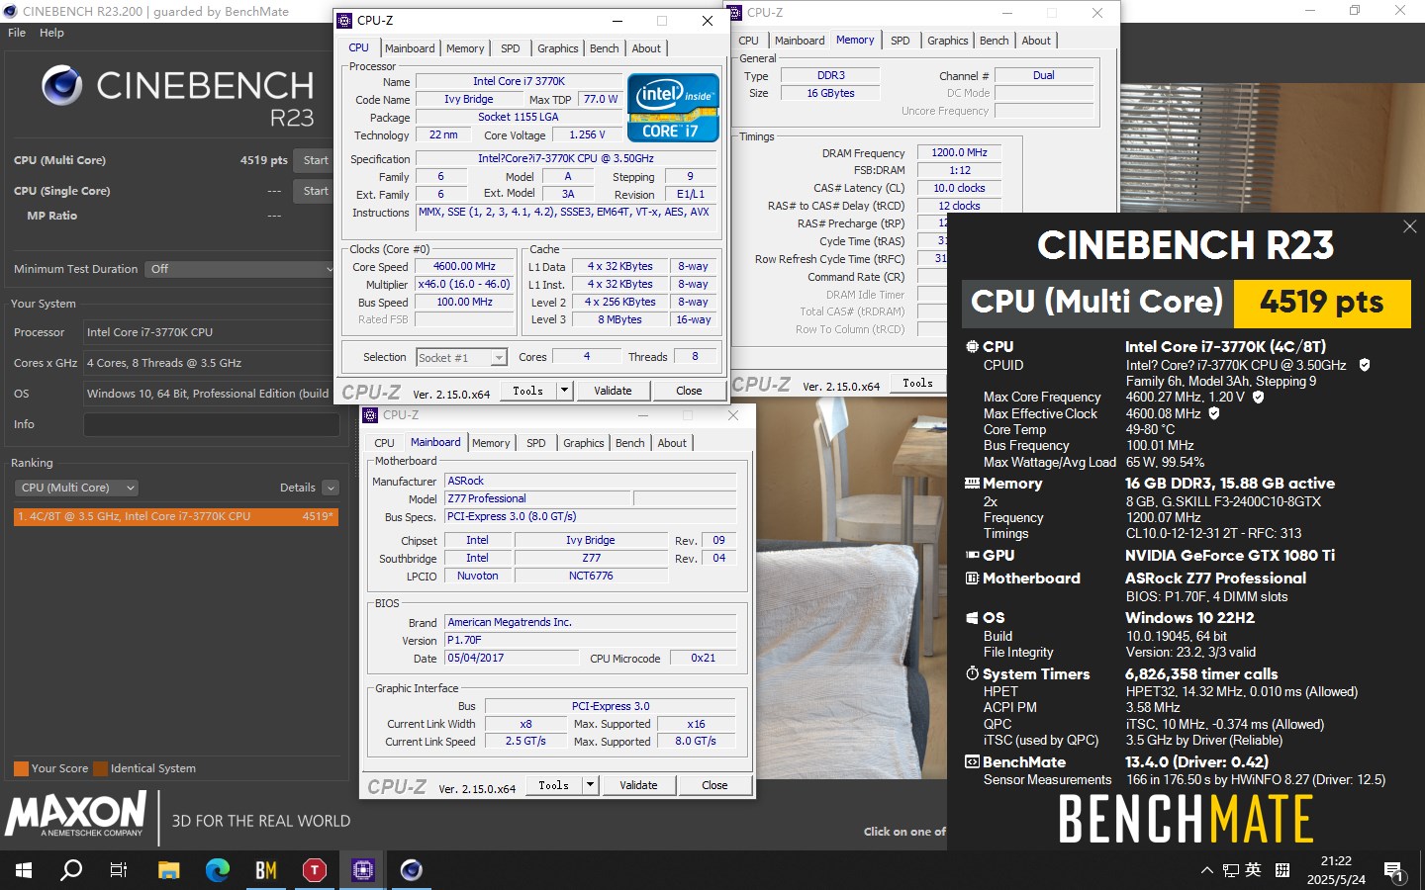Show hidden system tray icons

point(1206,870)
